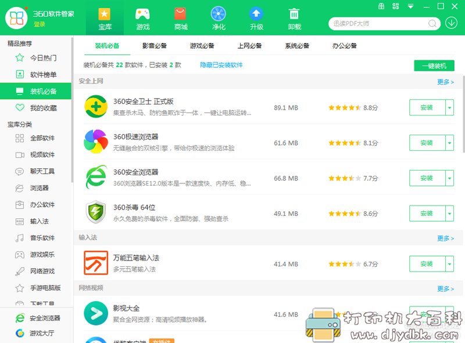Open 办公软件 category
This screenshot has height=343, width=465.
point(35,204)
